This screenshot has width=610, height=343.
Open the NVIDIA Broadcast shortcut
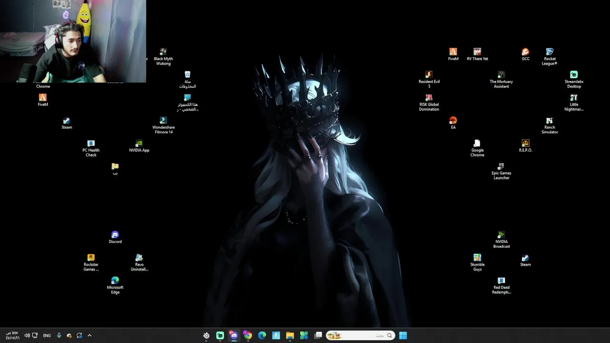click(x=501, y=240)
